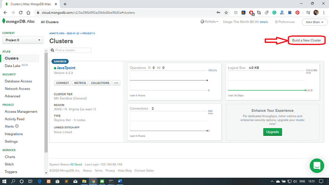The width and height of the screenshot is (329, 185).
Task: Click the PROJECT 0 breadcrumb link
Action: (89, 33)
